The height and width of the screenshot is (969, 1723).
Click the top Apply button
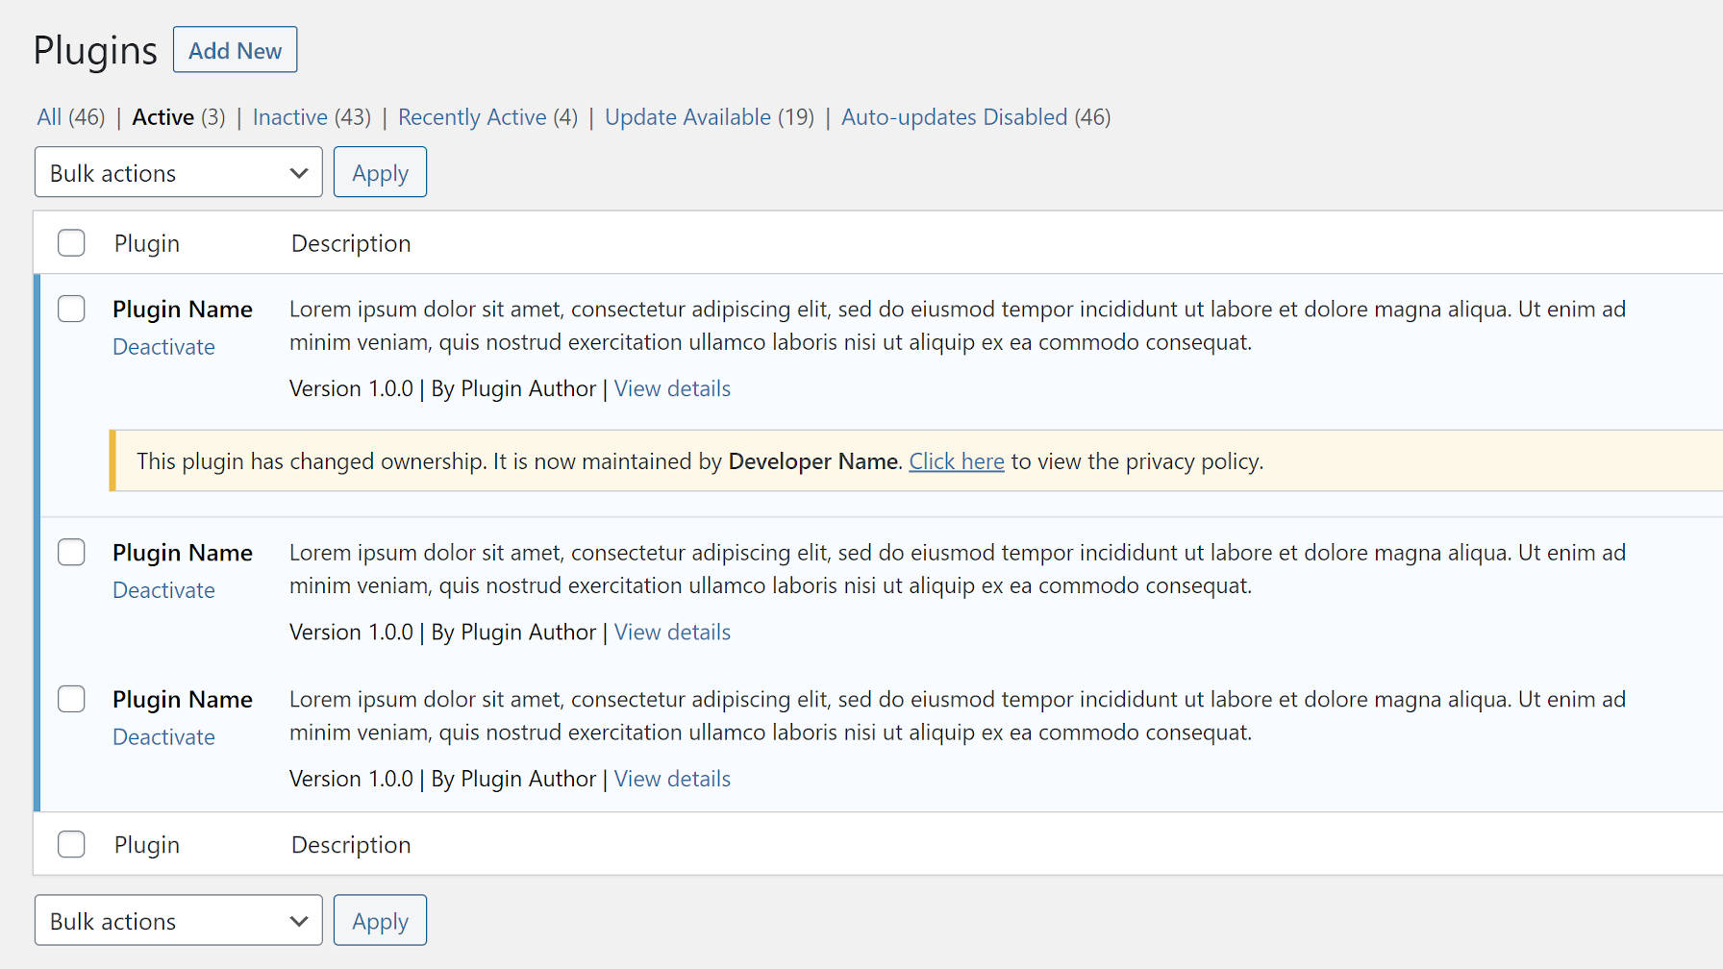(379, 172)
